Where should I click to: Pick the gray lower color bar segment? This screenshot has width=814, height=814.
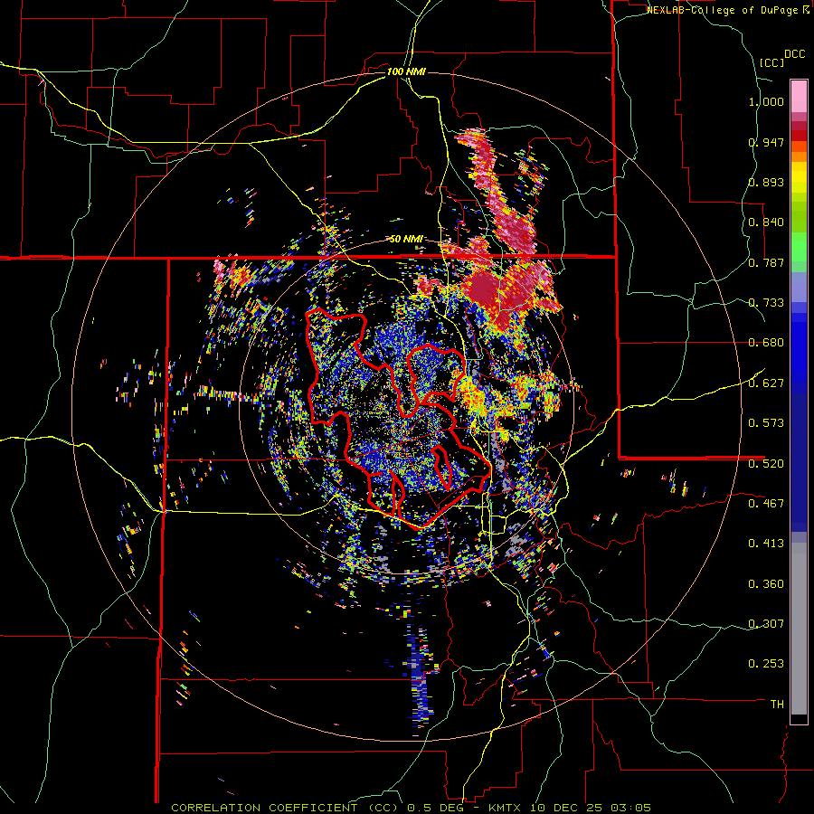(799, 629)
